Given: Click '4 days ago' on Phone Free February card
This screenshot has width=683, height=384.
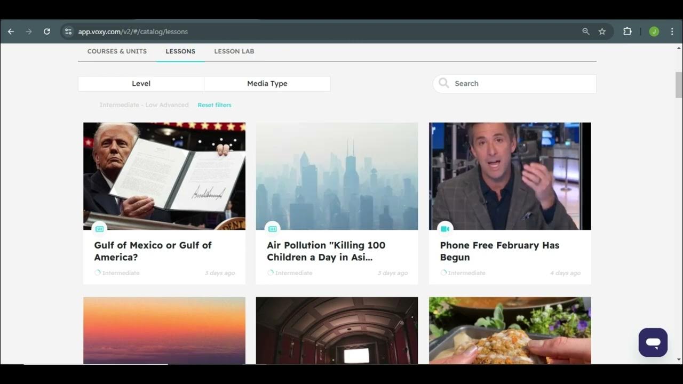Looking at the screenshot, I should point(566,273).
